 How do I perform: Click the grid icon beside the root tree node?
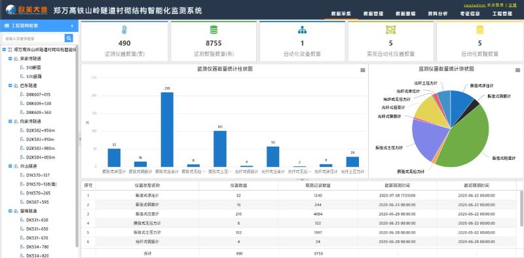(10, 50)
